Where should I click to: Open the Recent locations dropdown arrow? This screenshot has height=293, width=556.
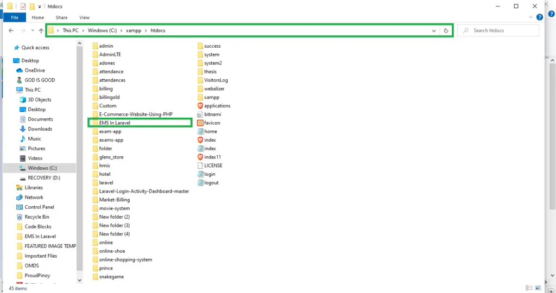32,30
